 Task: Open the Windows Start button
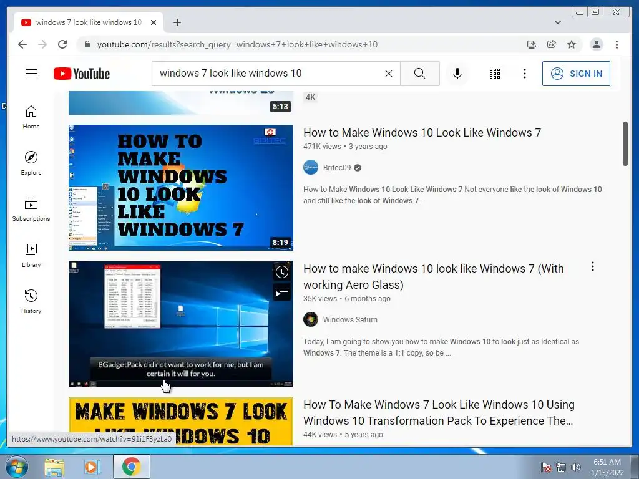coord(16,467)
